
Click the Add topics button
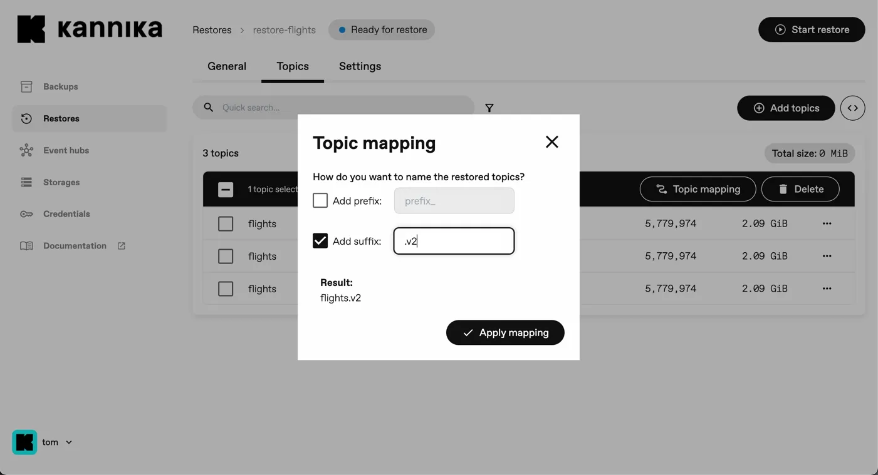point(786,108)
